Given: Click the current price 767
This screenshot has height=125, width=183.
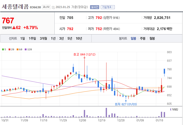Looking at the screenshot, I should click(x=8, y=20).
